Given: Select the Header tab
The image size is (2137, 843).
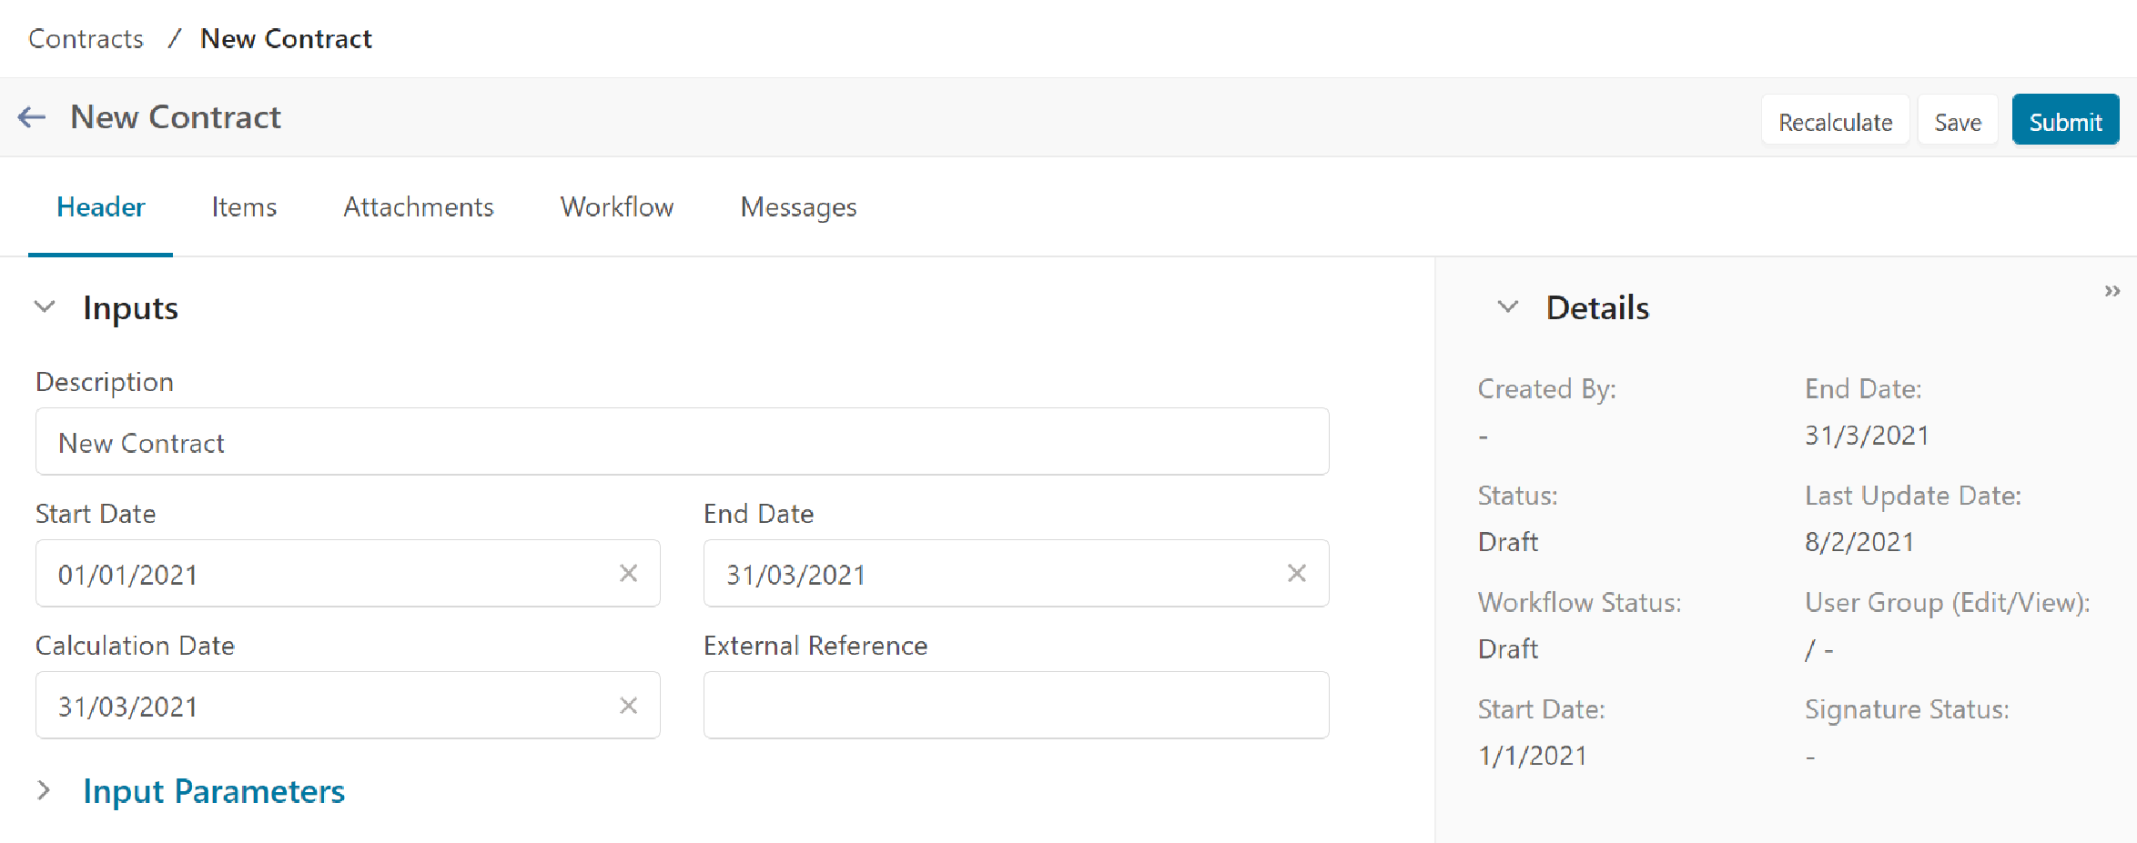Looking at the screenshot, I should click(100, 207).
